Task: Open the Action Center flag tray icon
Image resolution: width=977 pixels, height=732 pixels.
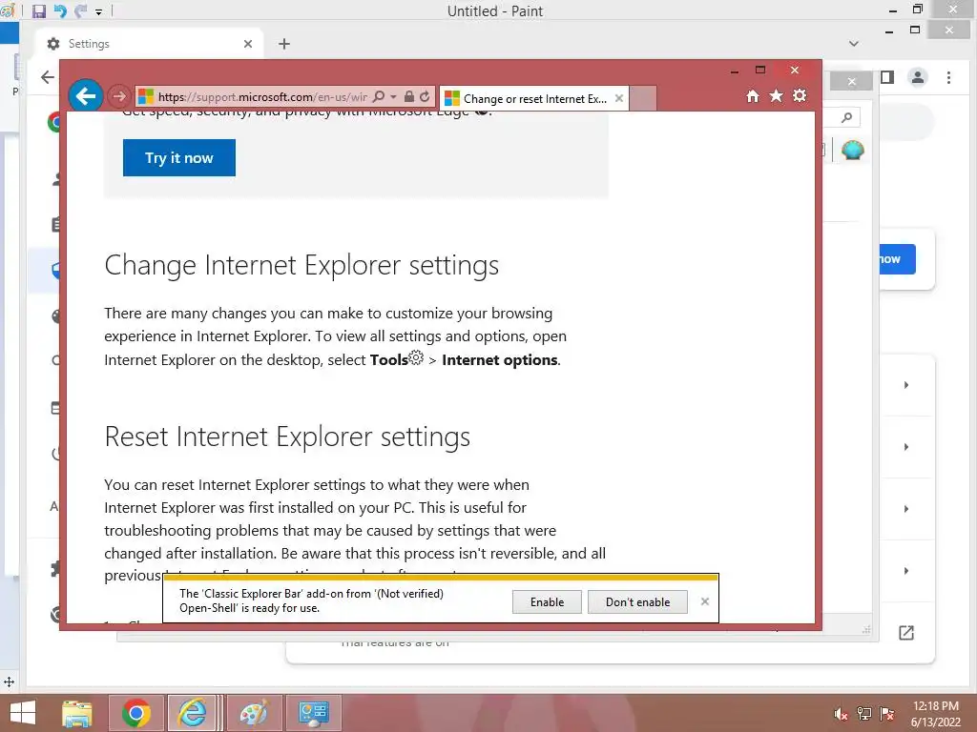Action: (x=886, y=714)
